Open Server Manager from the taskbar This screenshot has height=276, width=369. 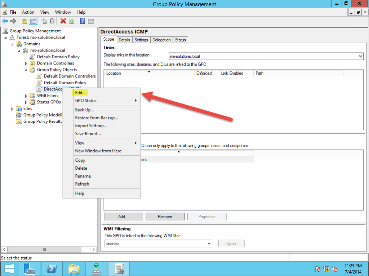pos(30,268)
